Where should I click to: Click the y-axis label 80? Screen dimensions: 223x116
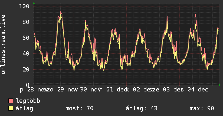coord(26,22)
